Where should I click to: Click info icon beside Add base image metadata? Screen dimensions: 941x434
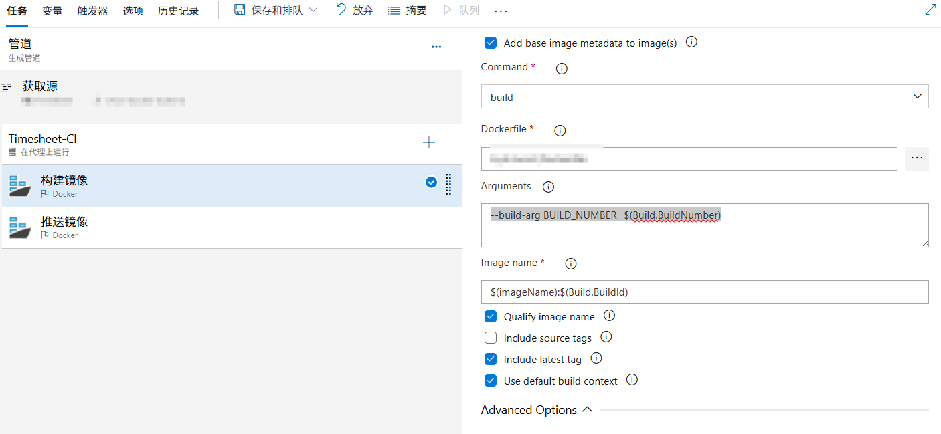point(692,41)
